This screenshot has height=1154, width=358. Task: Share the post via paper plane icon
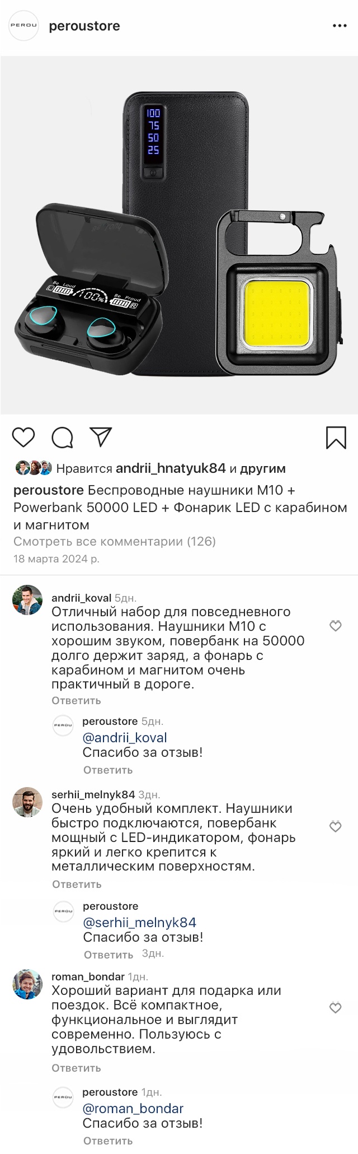tap(101, 438)
